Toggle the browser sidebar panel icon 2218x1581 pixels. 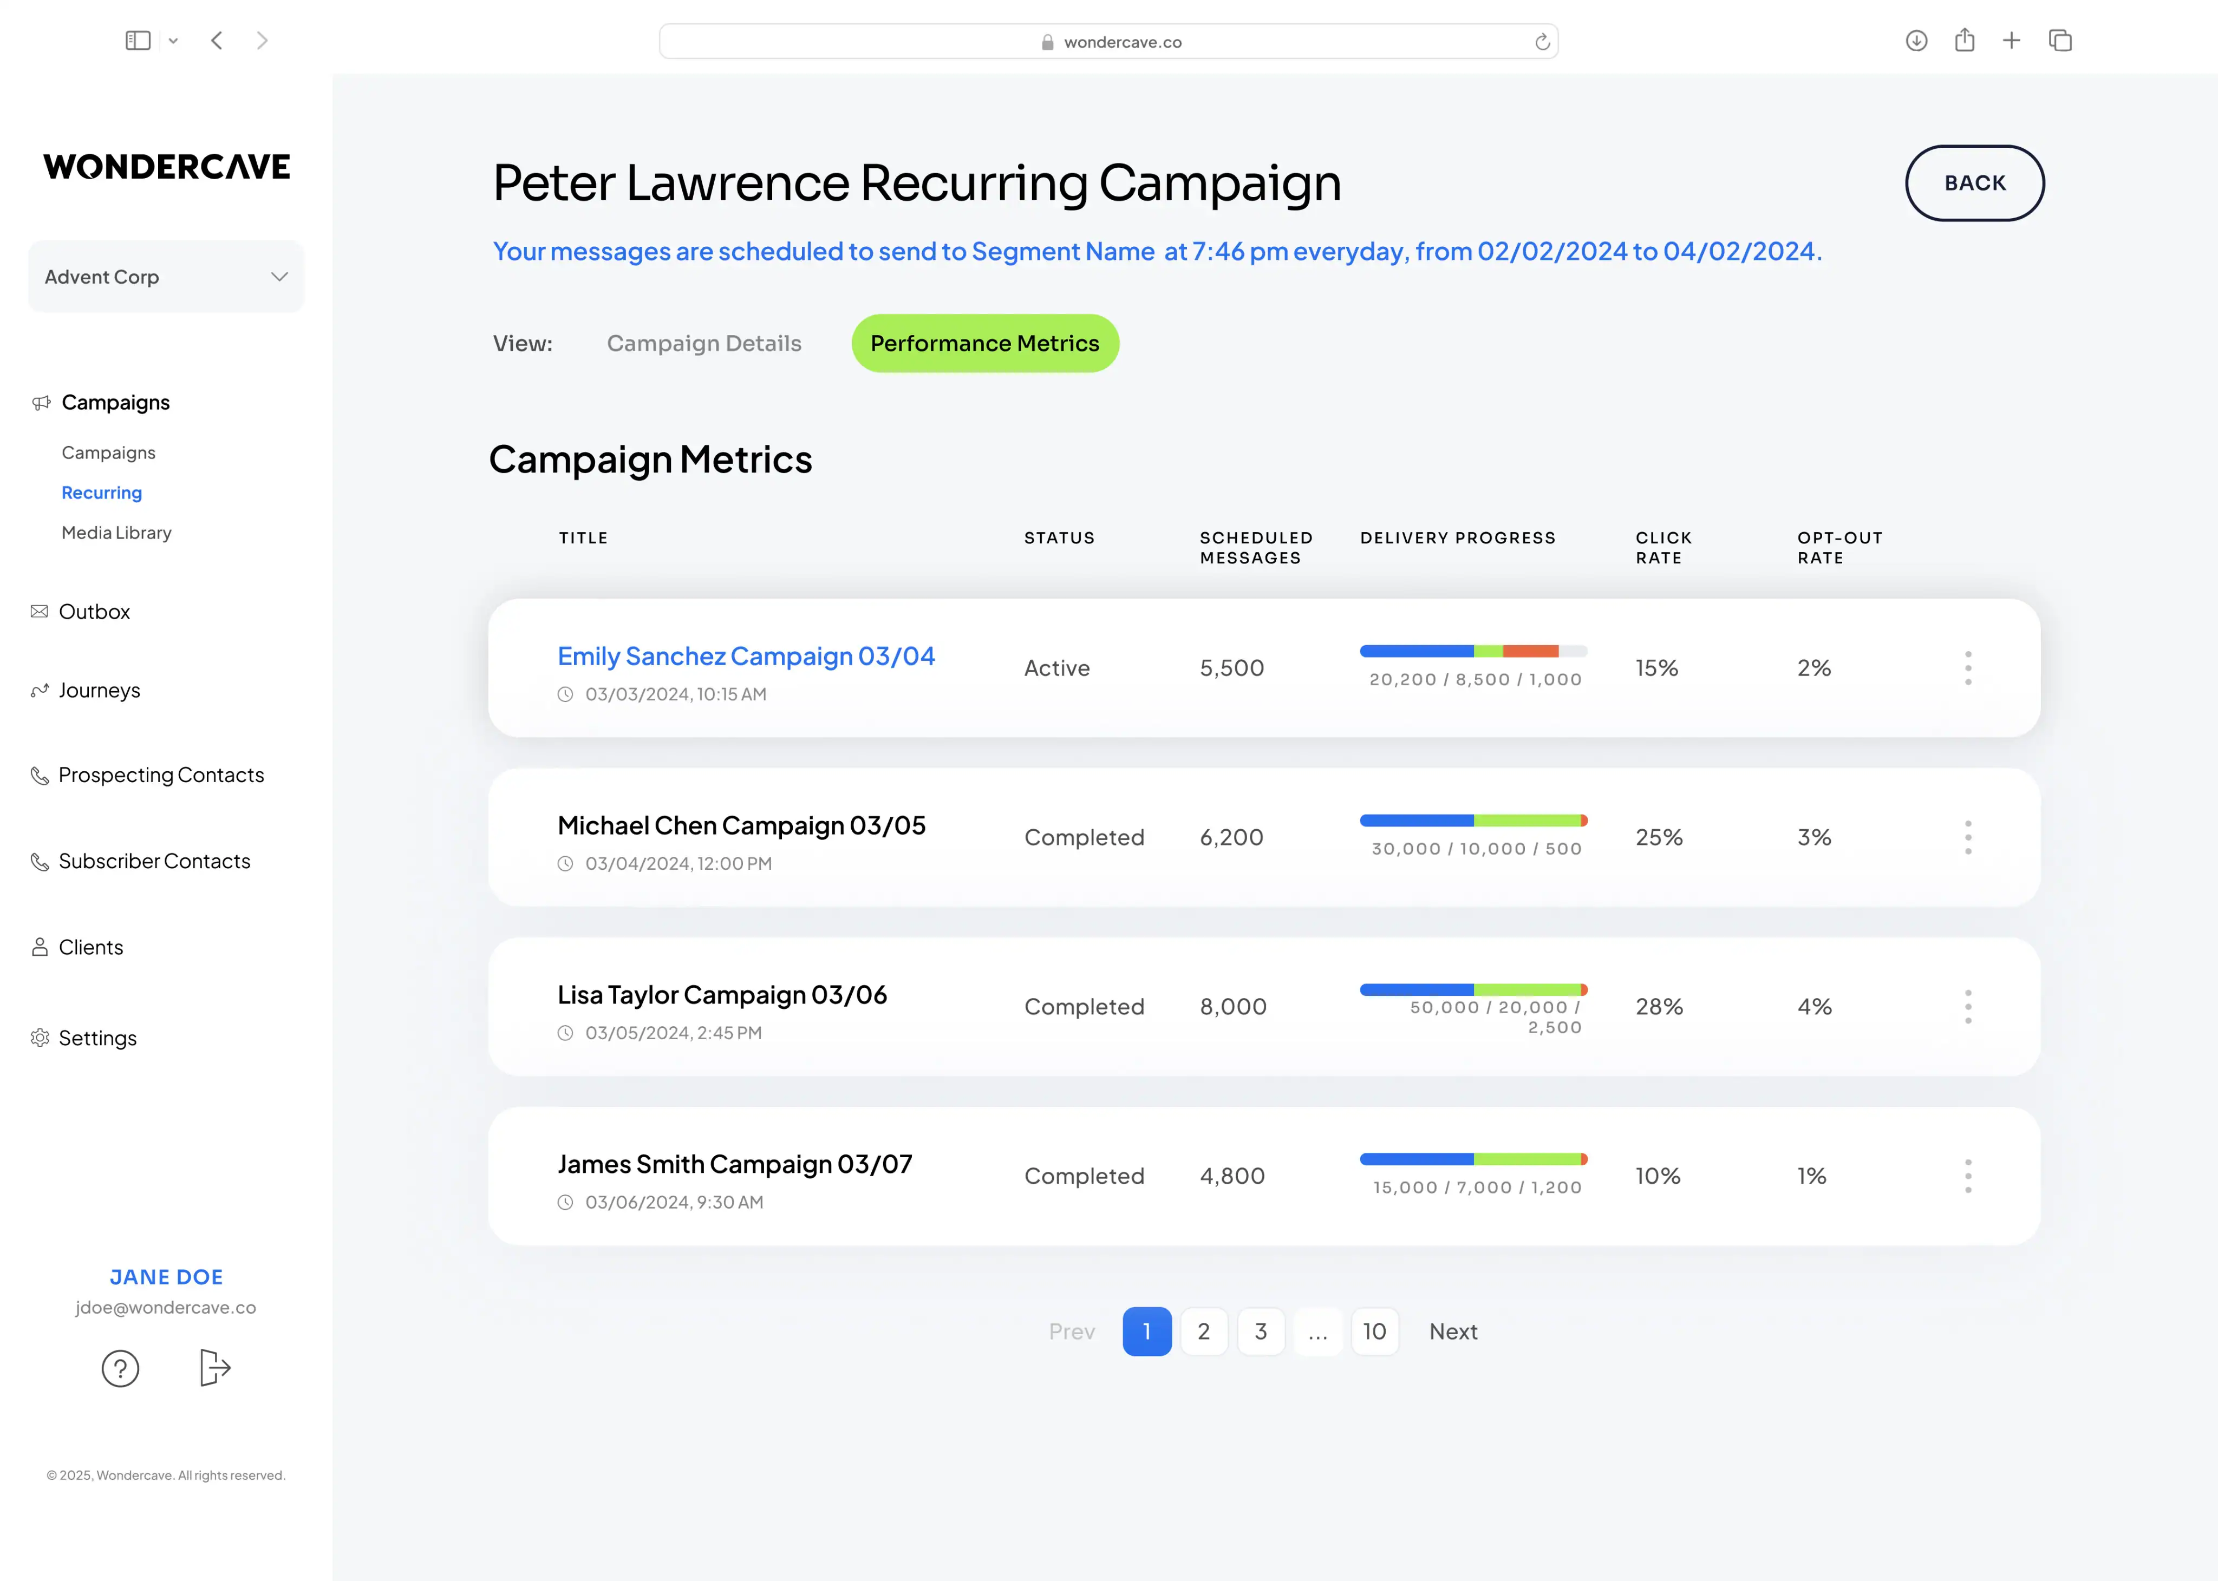point(138,41)
